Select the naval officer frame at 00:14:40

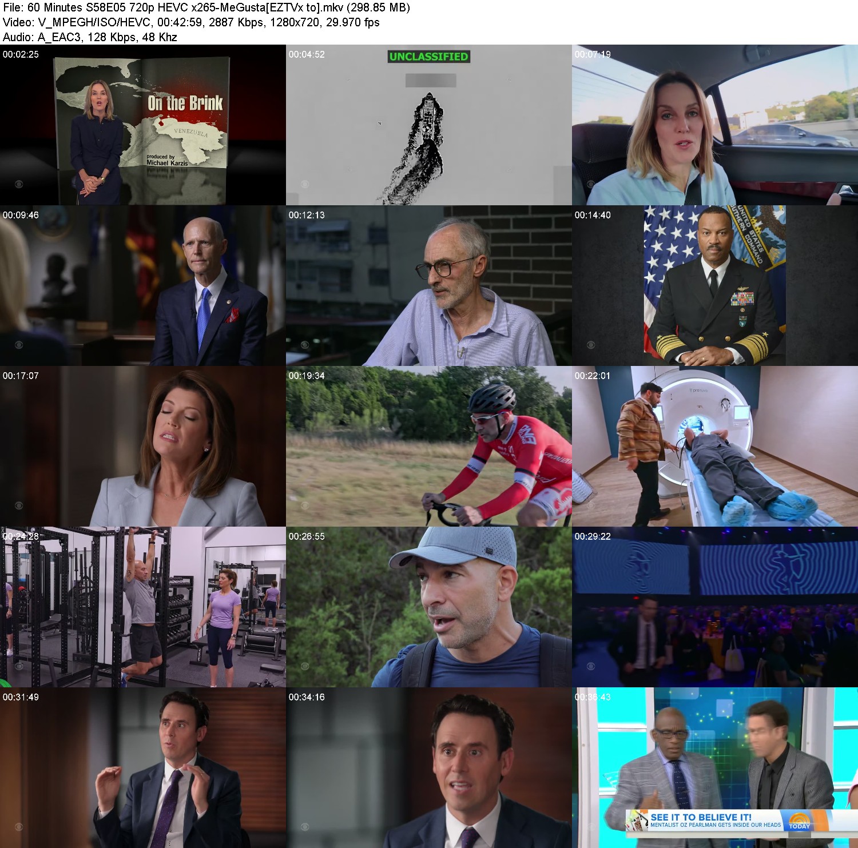[715, 285]
